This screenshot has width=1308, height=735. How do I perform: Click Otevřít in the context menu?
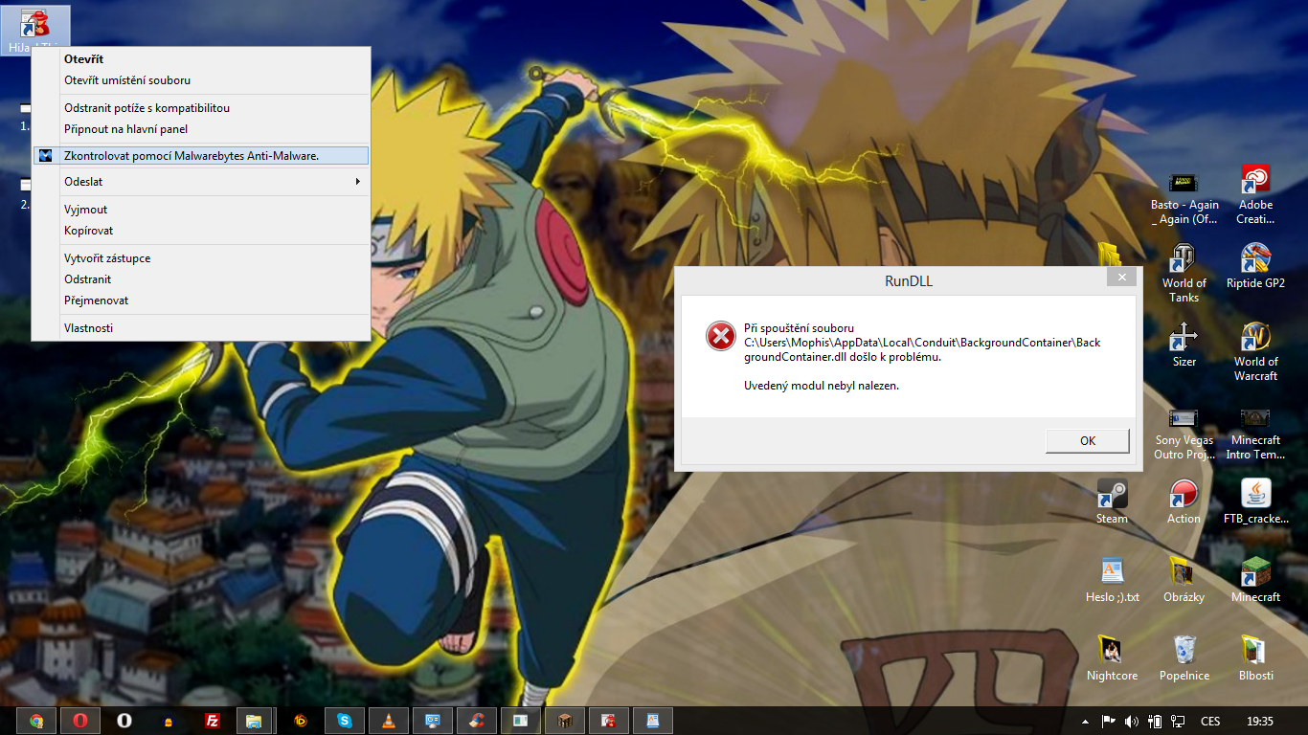click(x=200, y=59)
